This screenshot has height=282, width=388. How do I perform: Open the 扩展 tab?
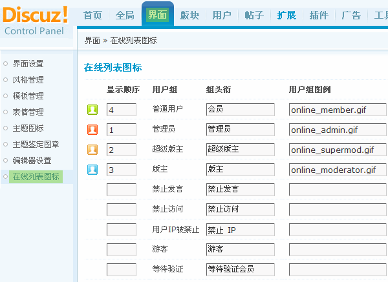286,15
